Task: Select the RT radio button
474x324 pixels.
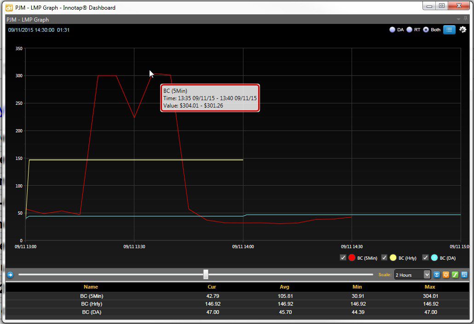Action: coord(409,29)
